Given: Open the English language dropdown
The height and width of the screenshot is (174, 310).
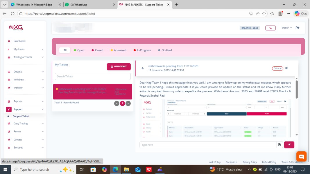Looking at the screenshot, I should click(x=287, y=28).
